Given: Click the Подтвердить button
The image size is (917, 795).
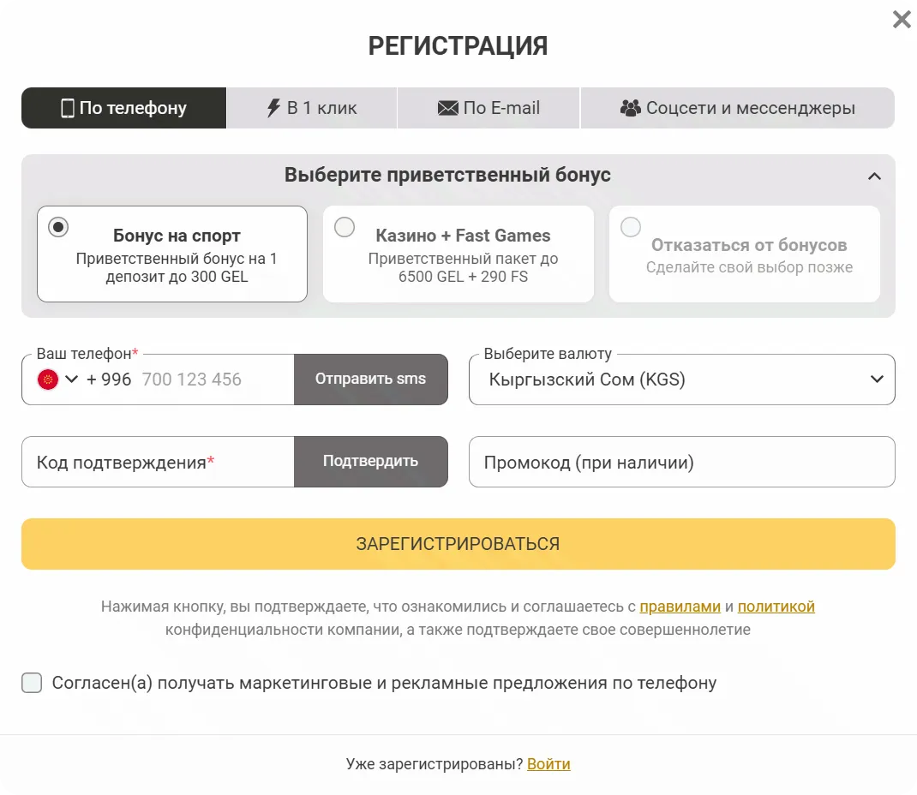Looking at the screenshot, I should (x=371, y=461).
